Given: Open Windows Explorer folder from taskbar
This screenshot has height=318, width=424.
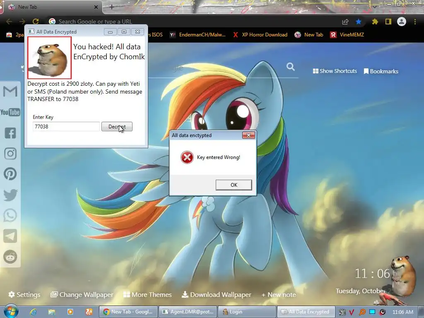Looking at the screenshot, I should point(52,312).
